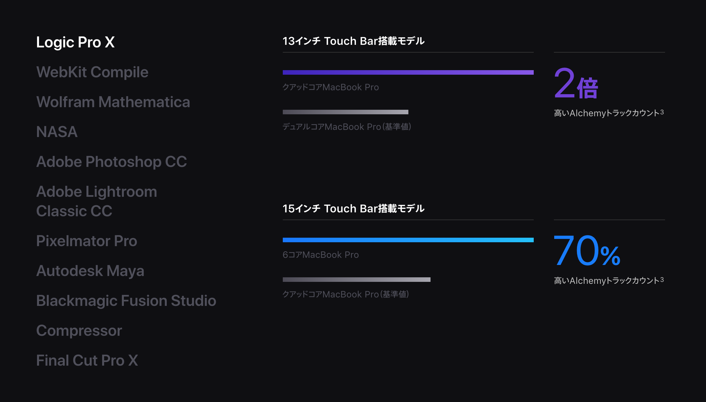Open the Wolfram Mathematica tab
Viewport: 706px width, 402px height.
(113, 102)
